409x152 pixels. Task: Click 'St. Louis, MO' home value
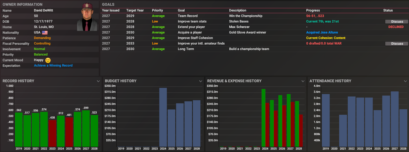click(x=44, y=27)
